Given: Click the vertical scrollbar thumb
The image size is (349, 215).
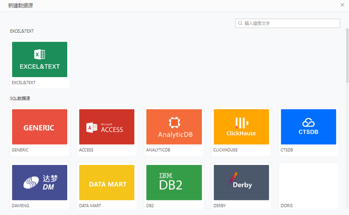Looking at the screenshot, I should point(347,55).
